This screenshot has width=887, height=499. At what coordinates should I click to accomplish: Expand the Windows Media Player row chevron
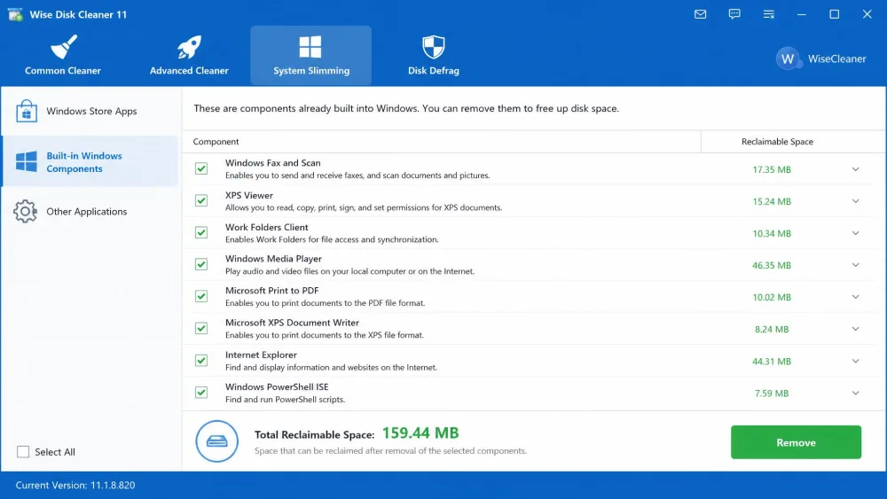(x=855, y=265)
